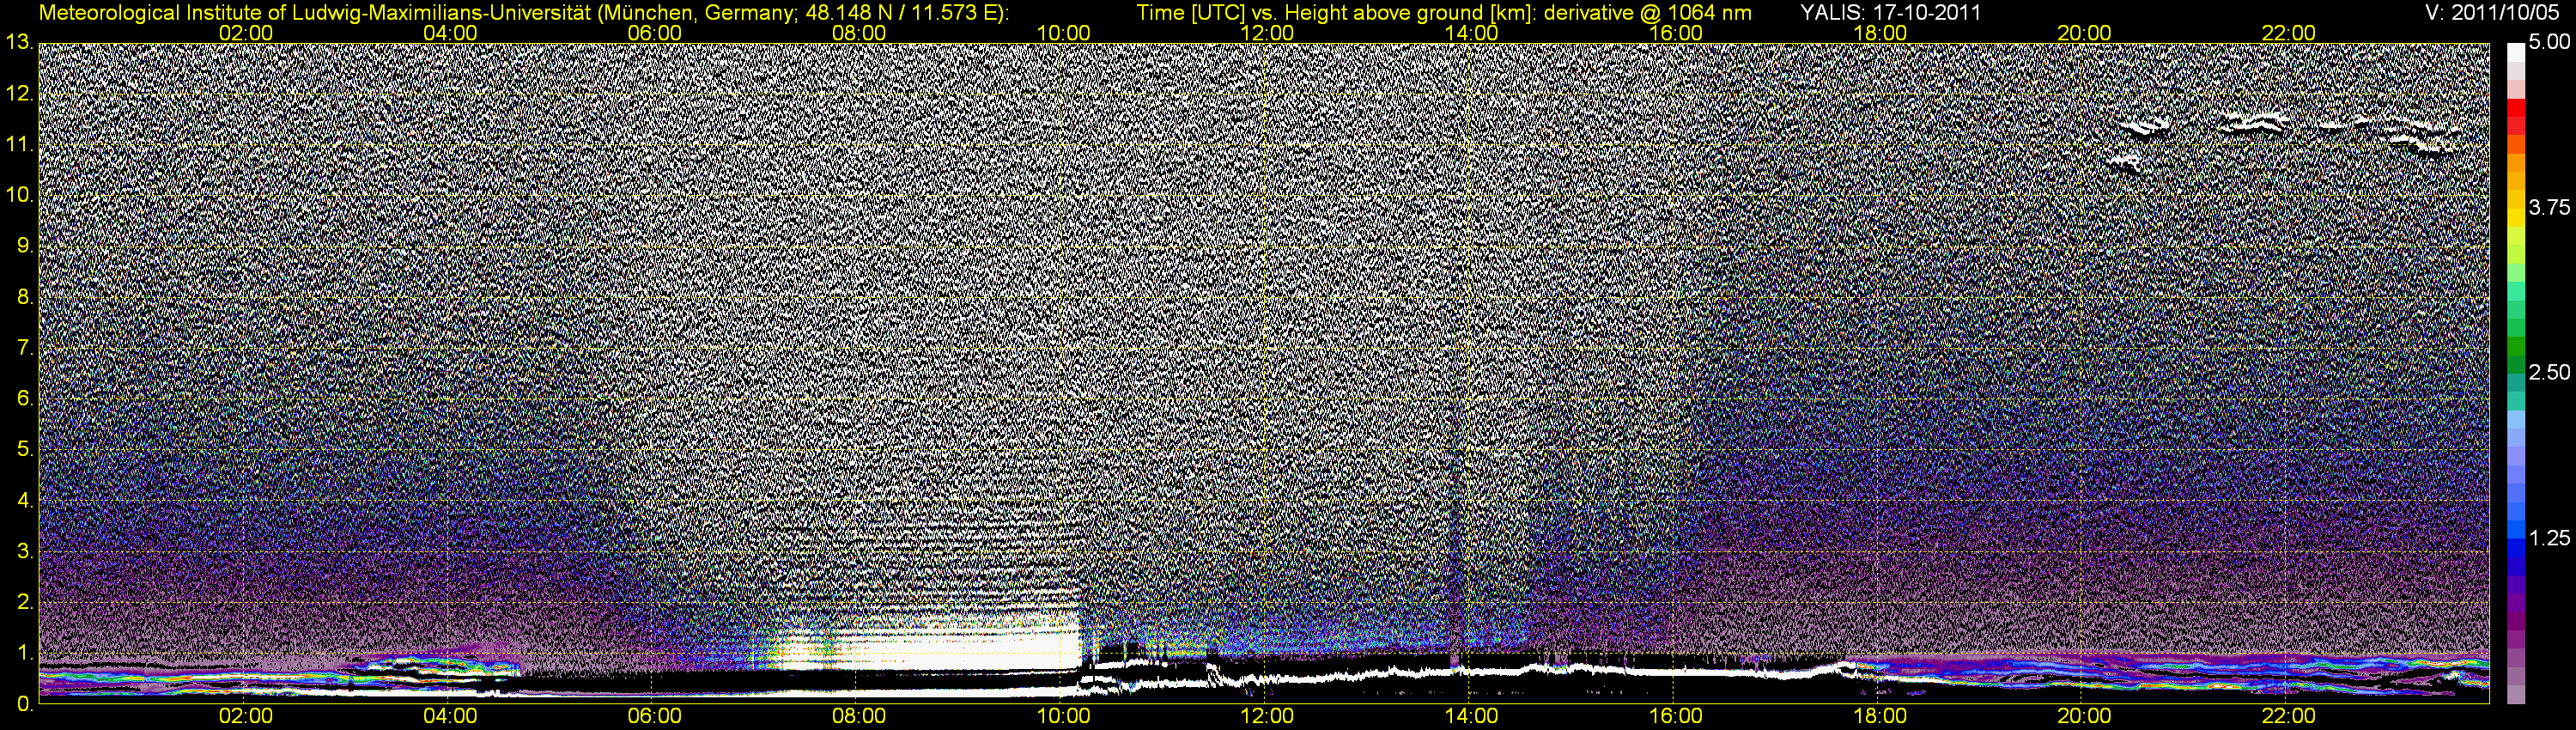Viewport: 2576px width, 730px height.
Task: Click the 14:00 label on the bottom time axis
Action: [x=1472, y=716]
